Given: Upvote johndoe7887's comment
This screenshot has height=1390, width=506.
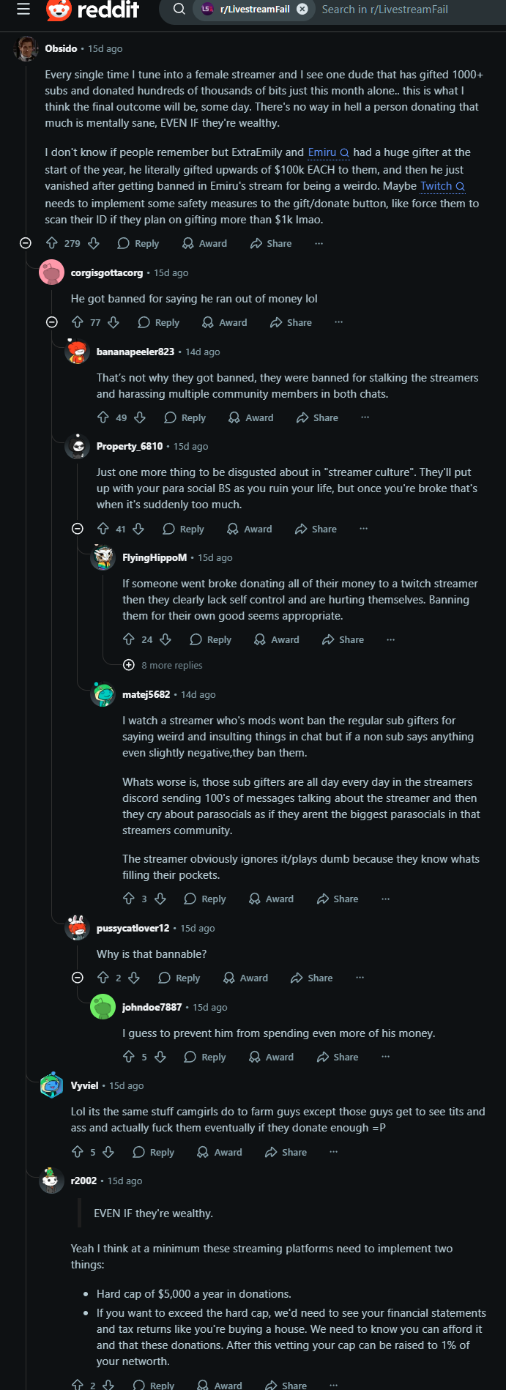Looking at the screenshot, I should click(x=129, y=1057).
